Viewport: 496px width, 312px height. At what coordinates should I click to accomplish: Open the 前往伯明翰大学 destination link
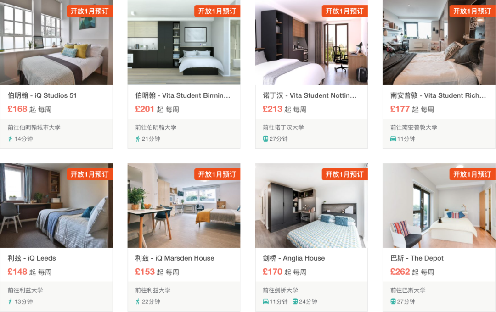[x=156, y=128]
